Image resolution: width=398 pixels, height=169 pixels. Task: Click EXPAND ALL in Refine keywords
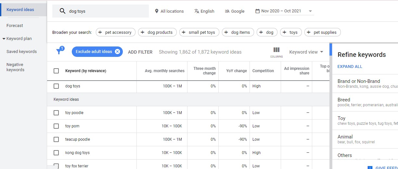350,67
